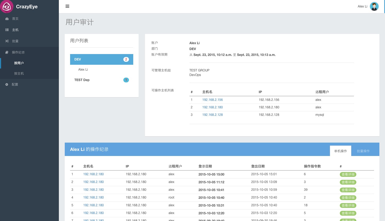385x221 pixels.
Task: Click the Alex Li name in header
Action: (362, 6)
